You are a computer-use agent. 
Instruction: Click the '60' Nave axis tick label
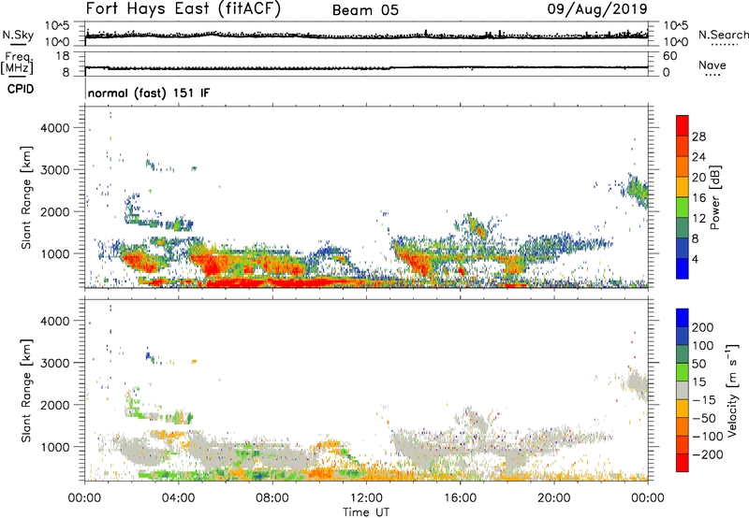[669, 56]
